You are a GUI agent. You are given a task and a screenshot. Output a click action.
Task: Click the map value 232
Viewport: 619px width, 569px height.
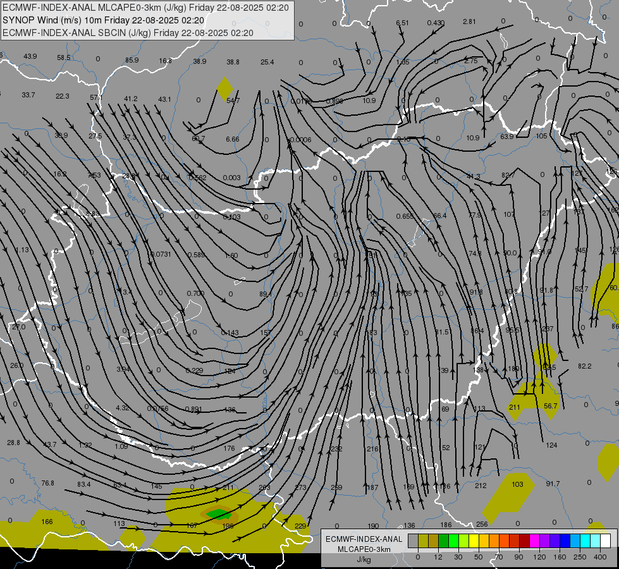click(x=336, y=449)
